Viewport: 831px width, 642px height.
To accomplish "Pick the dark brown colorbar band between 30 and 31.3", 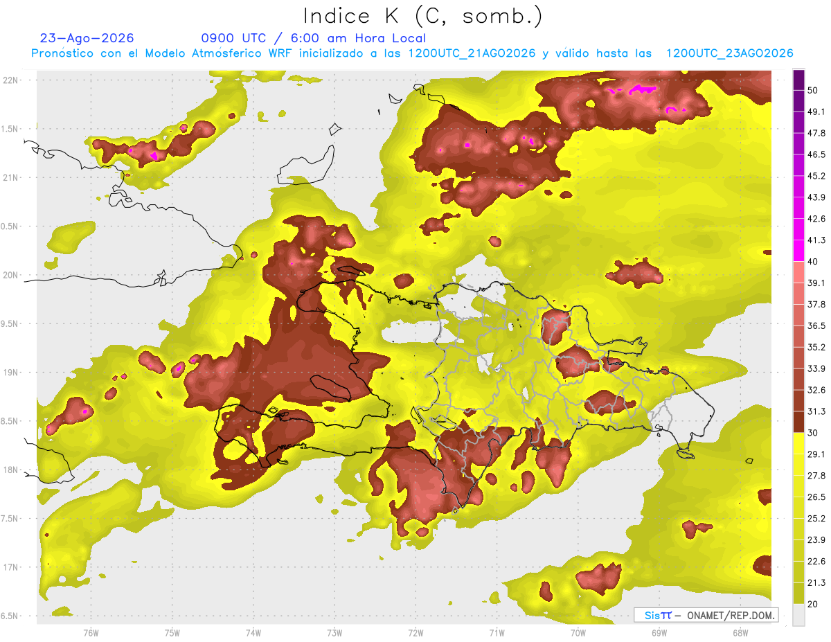I will click(798, 422).
